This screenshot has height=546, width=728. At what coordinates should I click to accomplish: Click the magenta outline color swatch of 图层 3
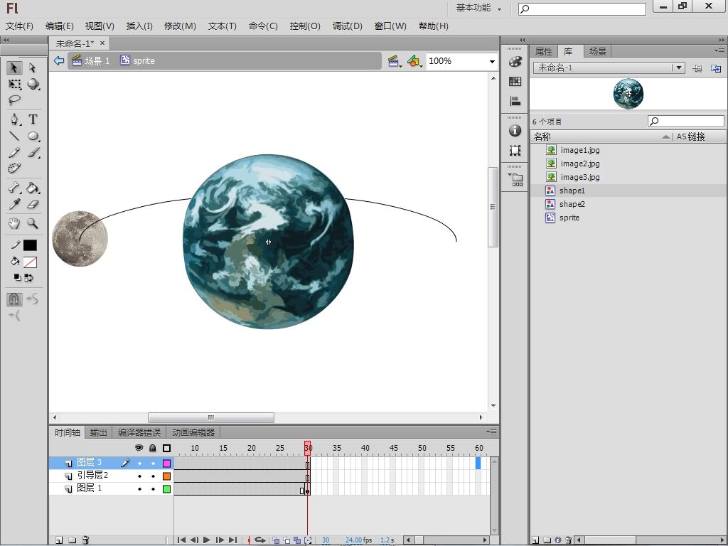pyautogui.click(x=167, y=463)
